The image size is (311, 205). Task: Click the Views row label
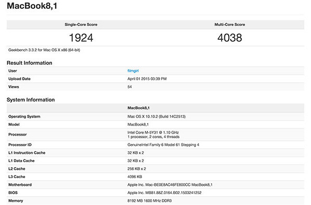coord(13,87)
